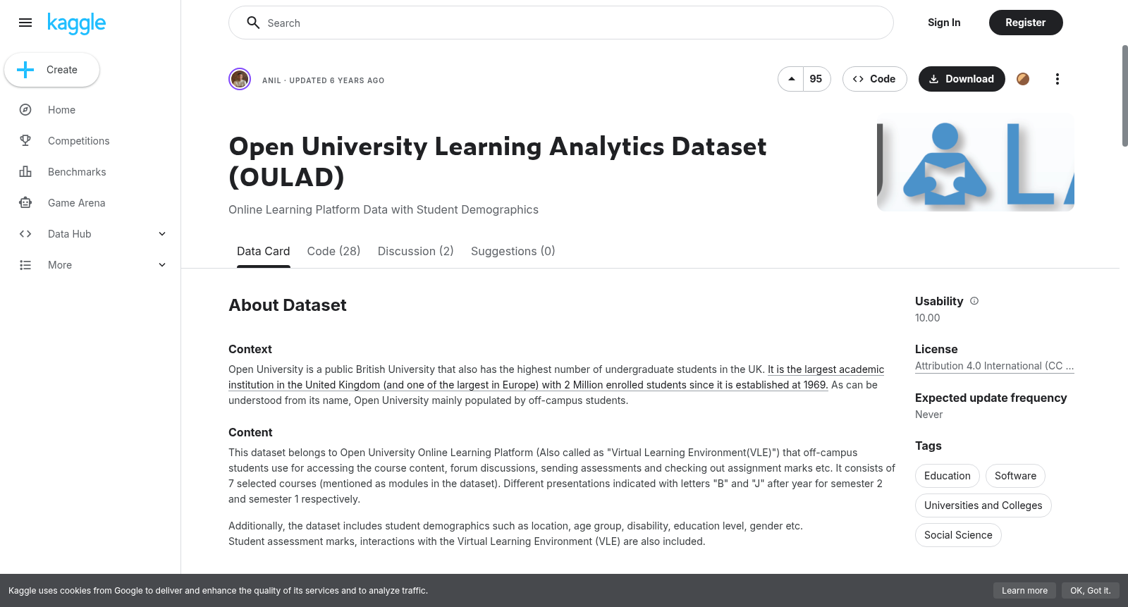Open the Attribution 4.0 International license link
1128x607 pixels.
[x=994, y=366]
